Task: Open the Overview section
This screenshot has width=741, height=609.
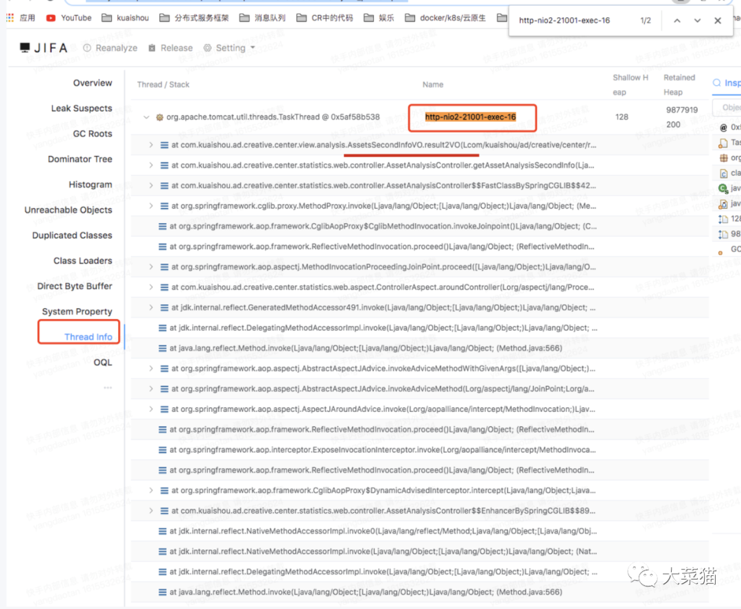Action: click(92, 83)
